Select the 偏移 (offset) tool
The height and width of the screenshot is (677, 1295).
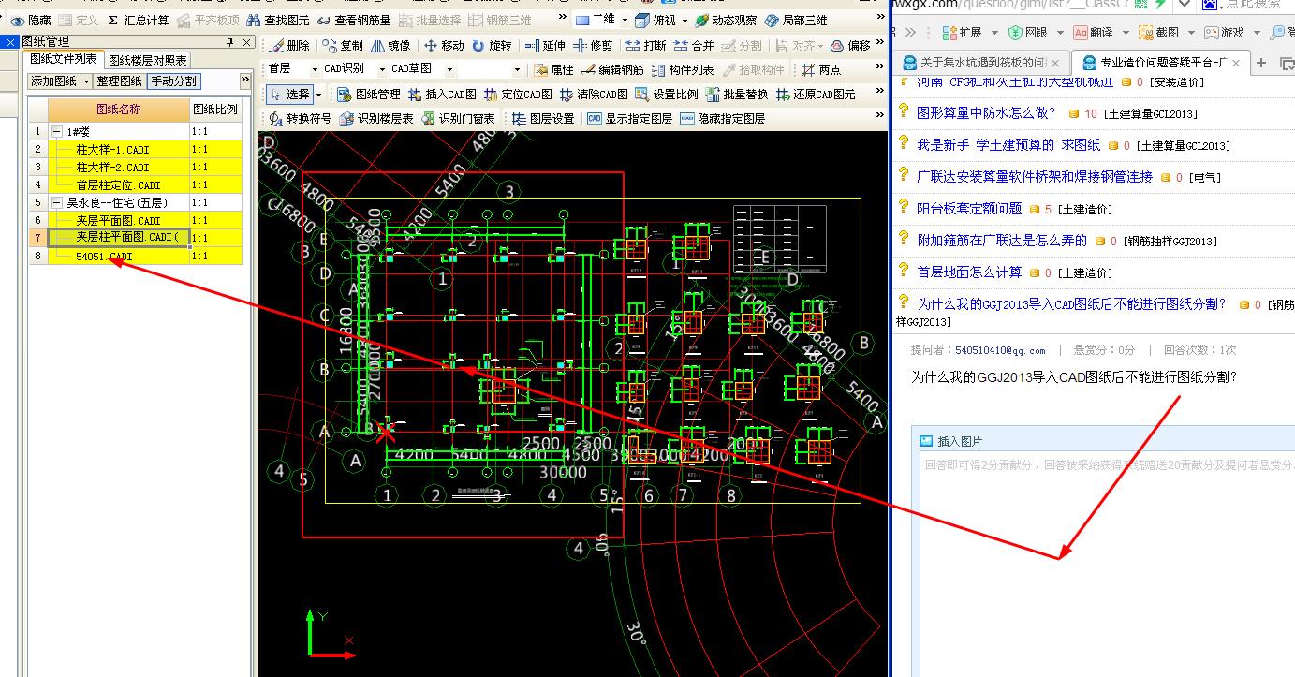pos(850,45)
